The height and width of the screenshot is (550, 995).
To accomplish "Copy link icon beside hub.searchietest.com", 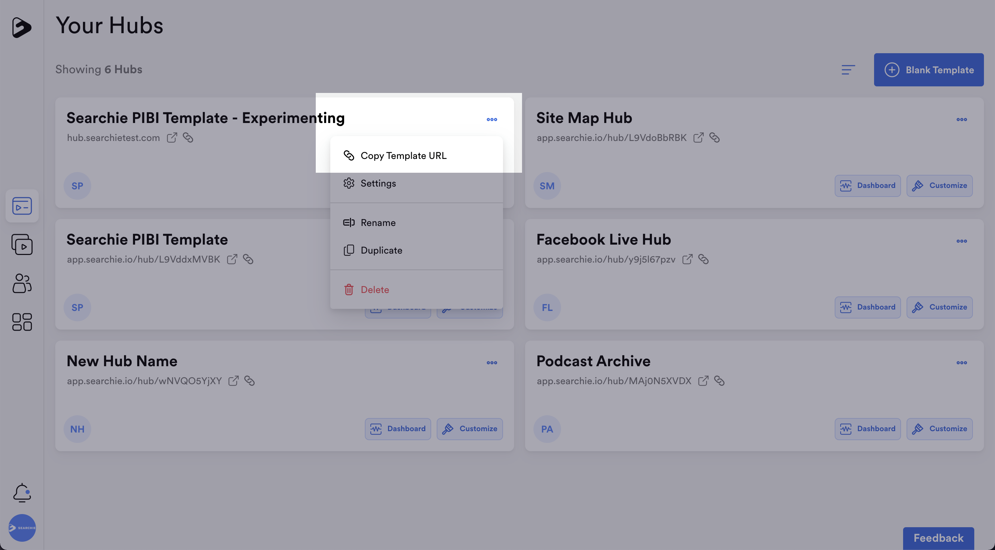I will (188, 137).
